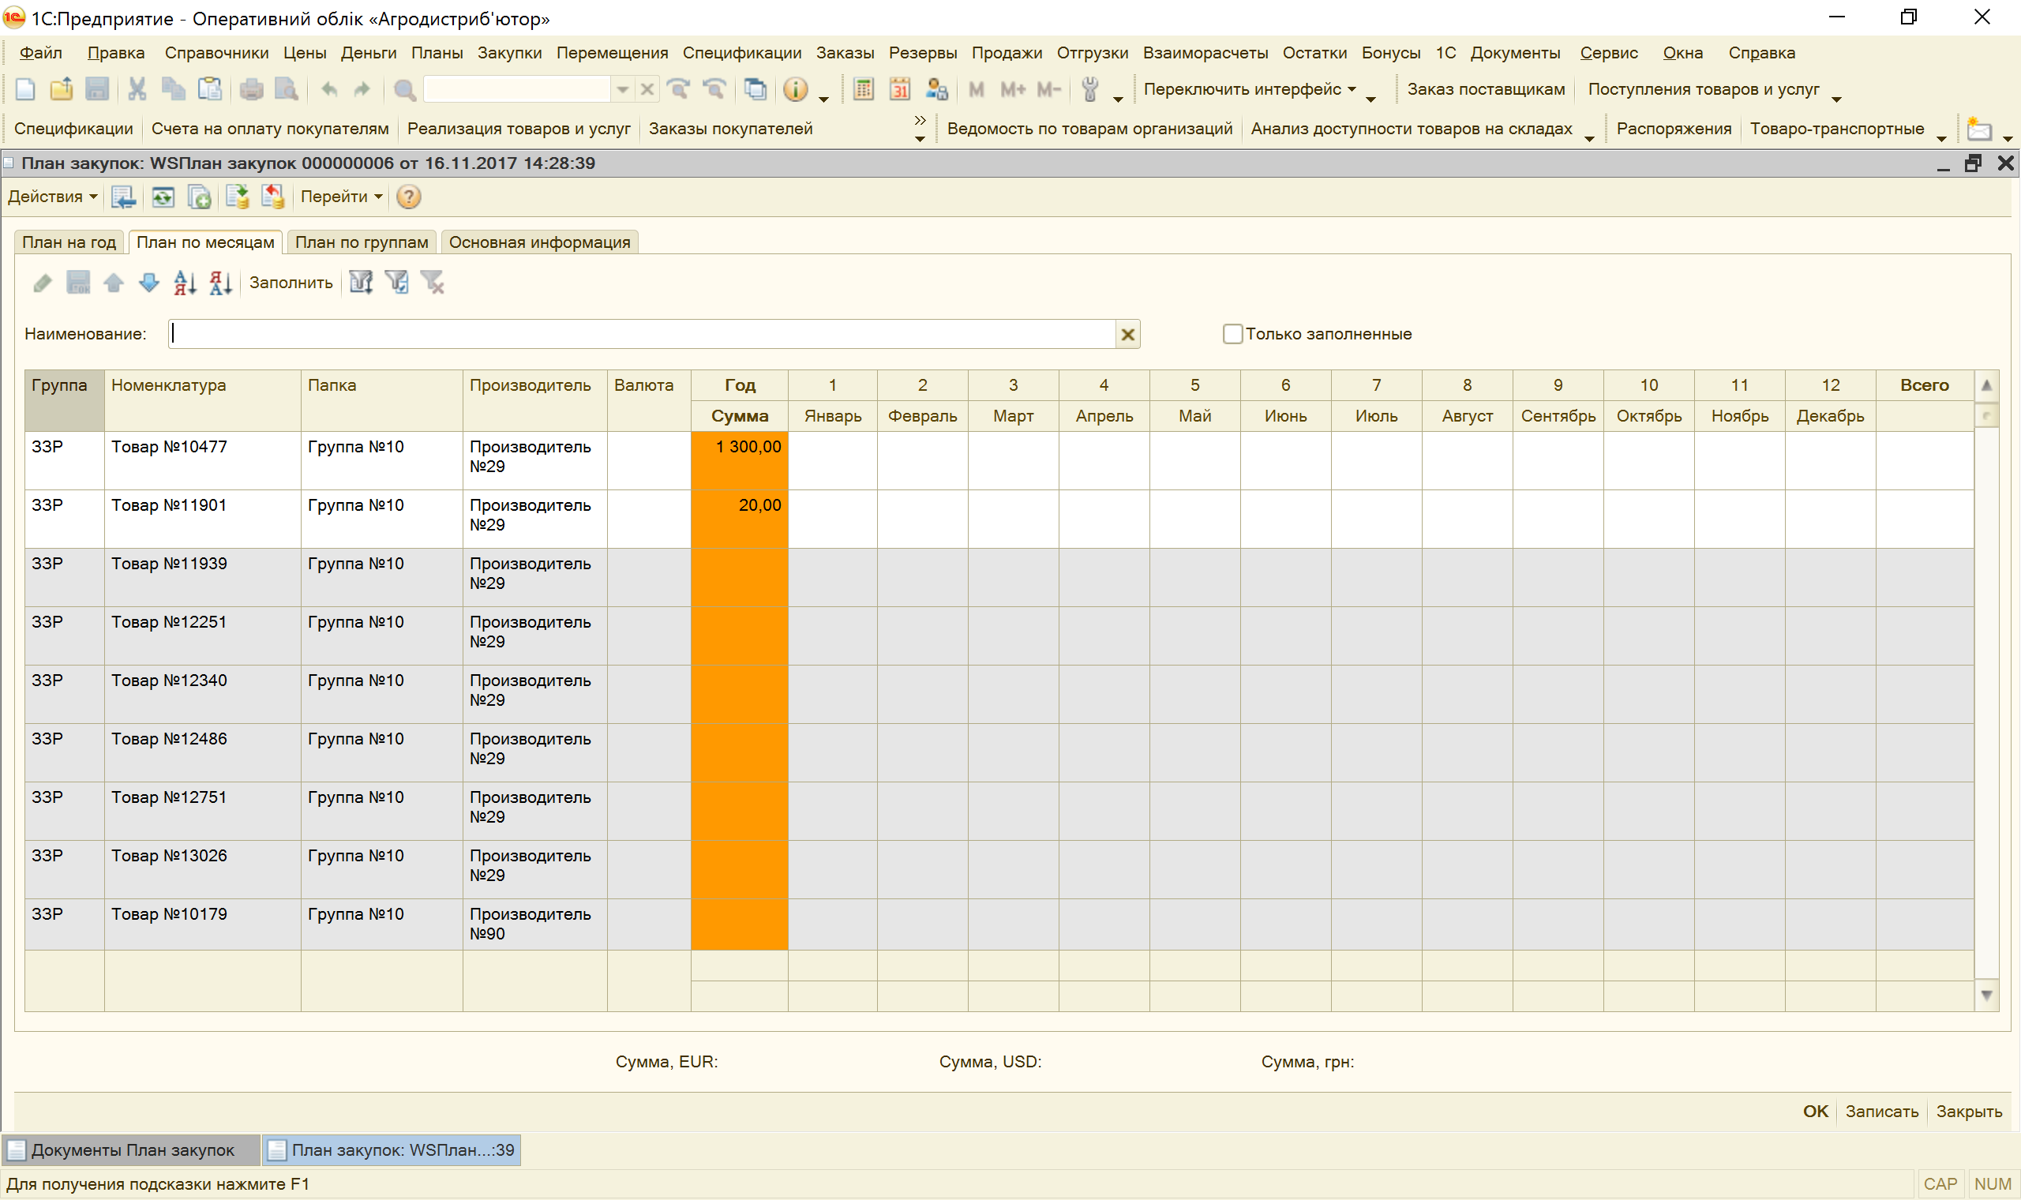The image size is (2021, 1200).
Task: Open the calendar icon in toolbar
Action: tap(900, 89)
